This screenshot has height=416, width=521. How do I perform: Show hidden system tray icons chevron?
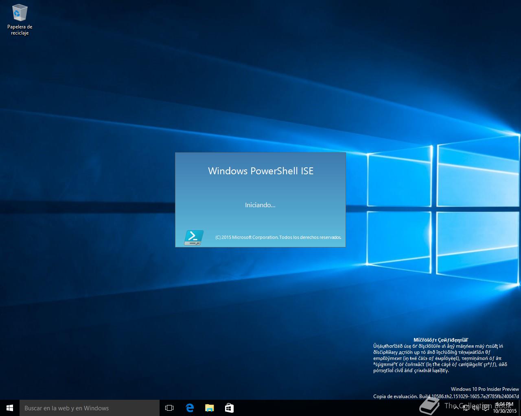tap(456, 408)
